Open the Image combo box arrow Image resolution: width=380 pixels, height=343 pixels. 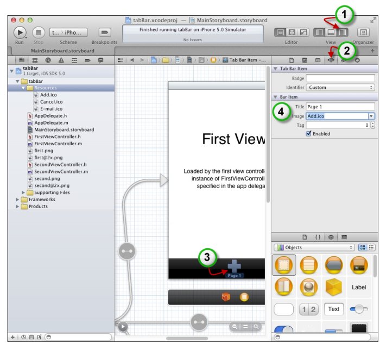371,116
